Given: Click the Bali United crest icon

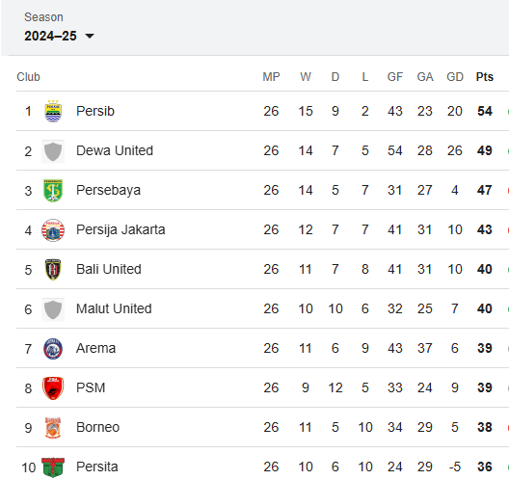Looking at the screenshot, I should pos(53,270).
